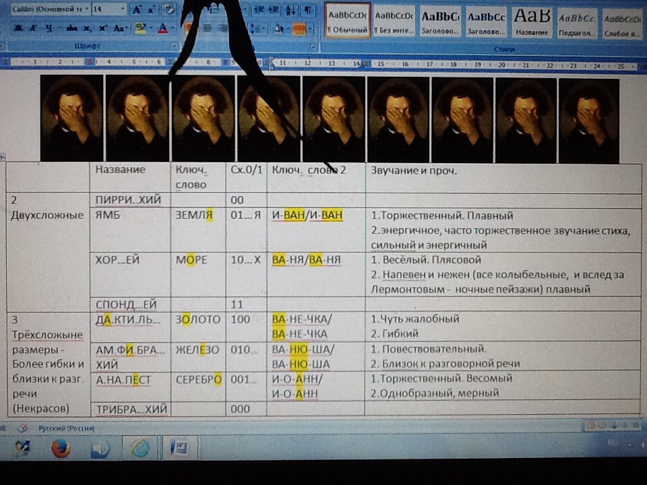
Task: Align the text to the right
Action: click(x=223, y=28)
